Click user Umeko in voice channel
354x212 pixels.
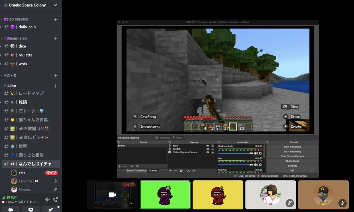pyautogui.click(x=21, y=189)
